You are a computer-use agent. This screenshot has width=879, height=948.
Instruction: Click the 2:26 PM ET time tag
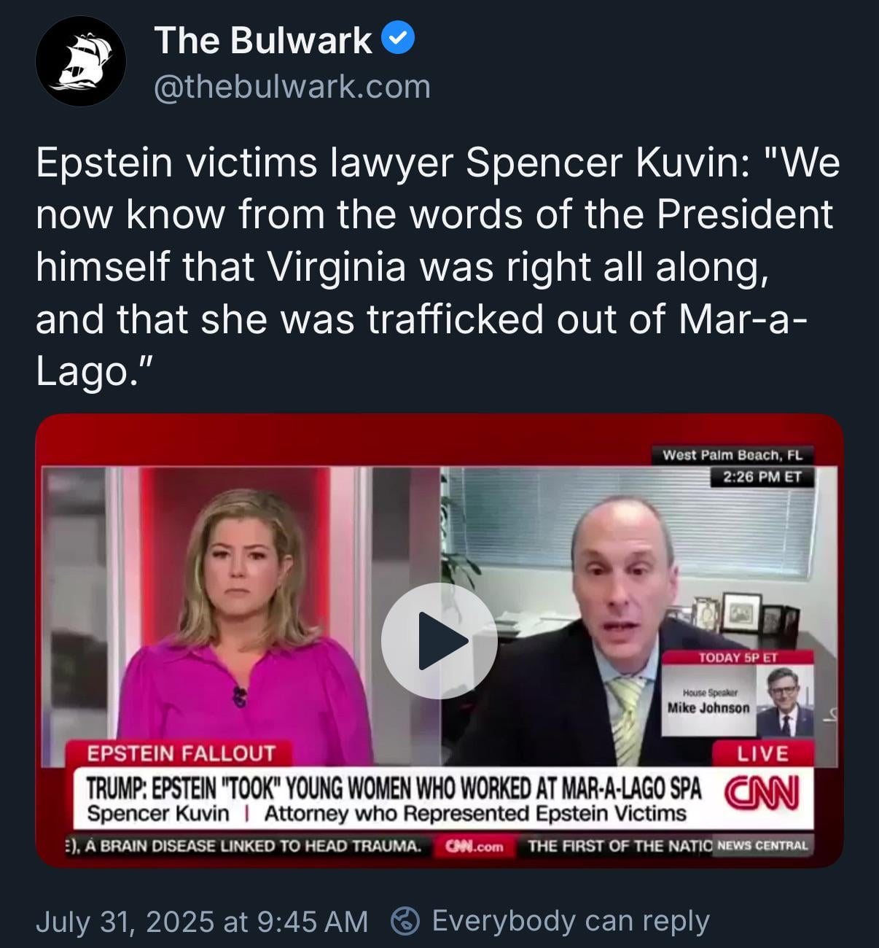[x=762, y=477]
